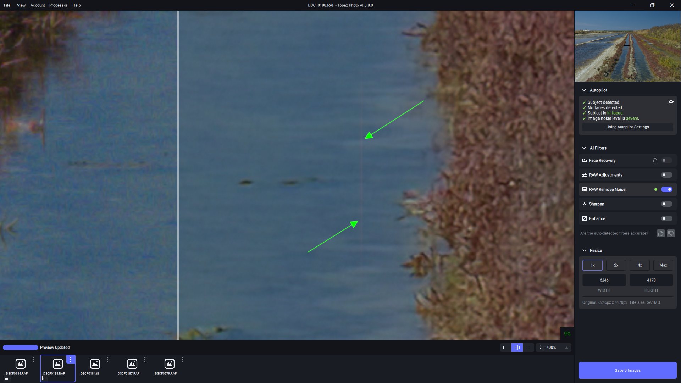
Task: Enable the Sharpen filter toggle
Action: (x=666, y=204)
